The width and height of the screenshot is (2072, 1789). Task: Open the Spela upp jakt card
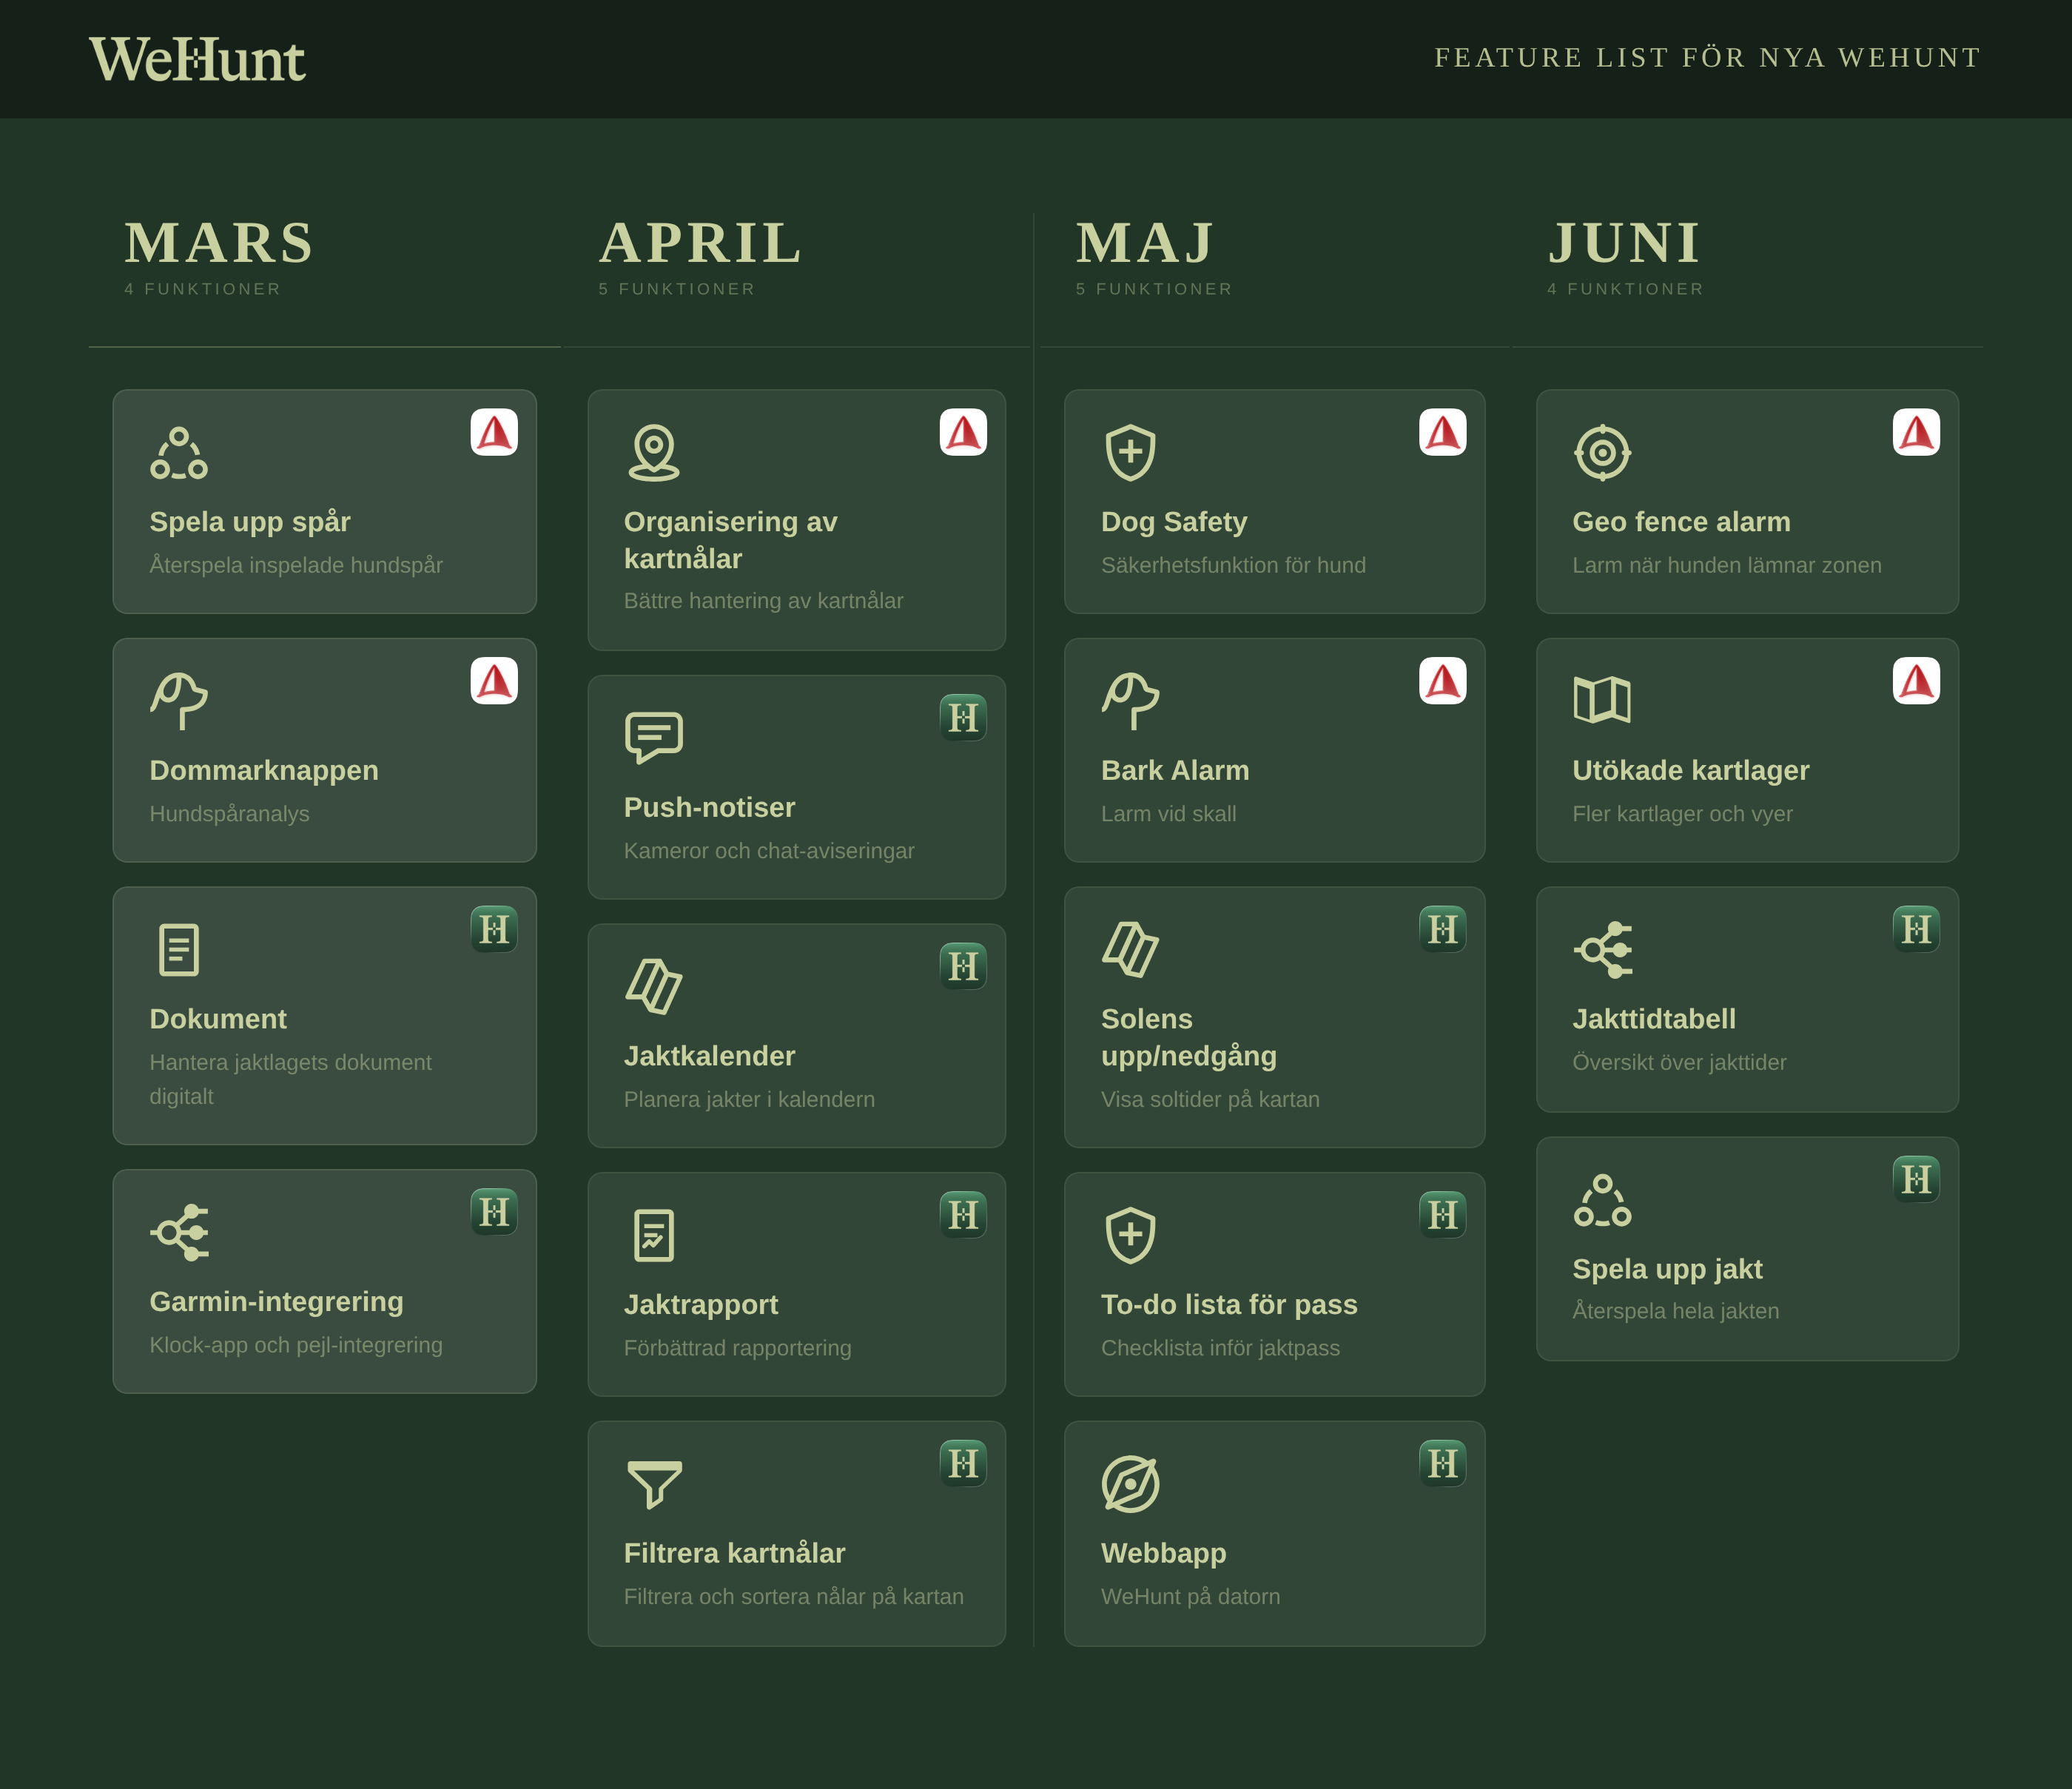pyautogui.click(x=1747, y=1248)
